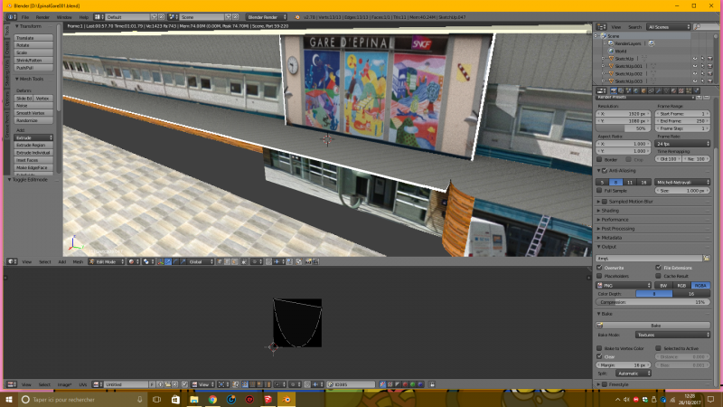Expand the Metadata panel
The width and height of the screenshot is (723, 407).
pyautogui.click(x=612, y=238)
